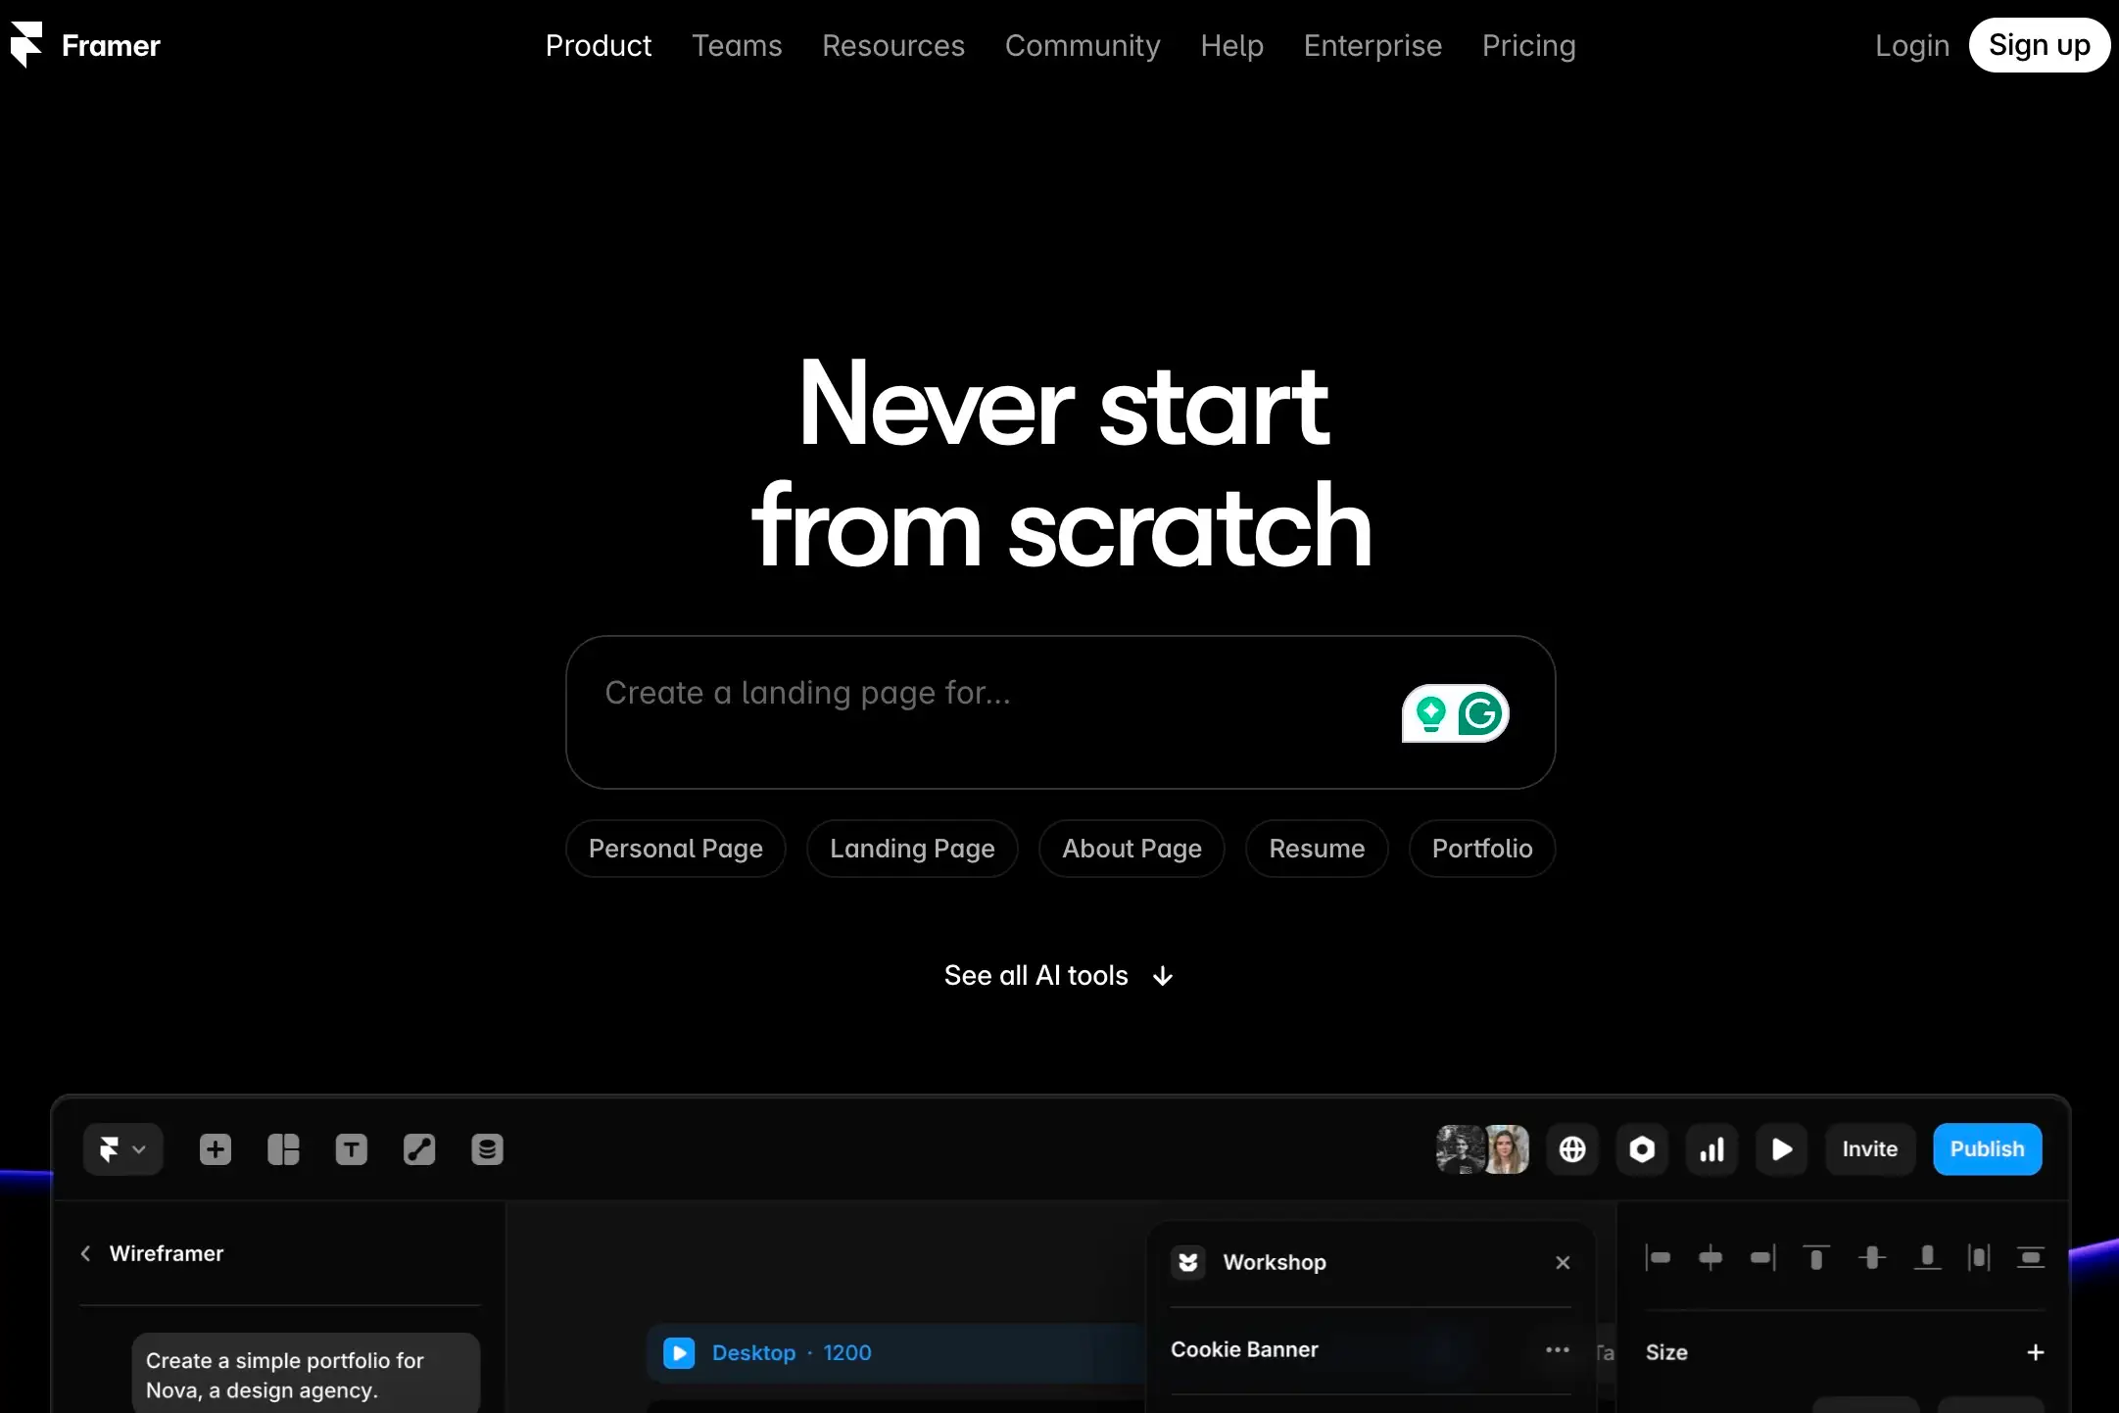Click the align vertical center icon

click(1872, 1258)
